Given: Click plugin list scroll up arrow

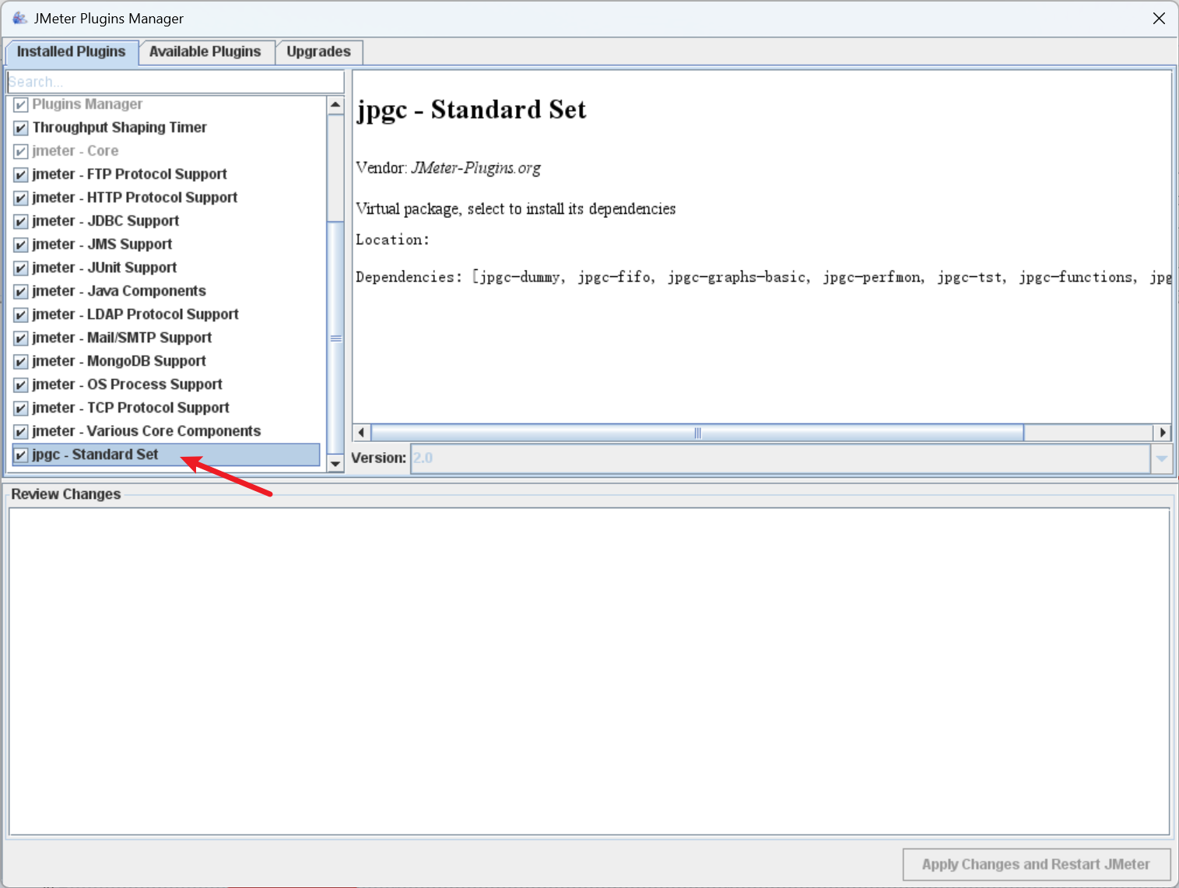Looking at the screenshot, I should (x=335, y=105).
